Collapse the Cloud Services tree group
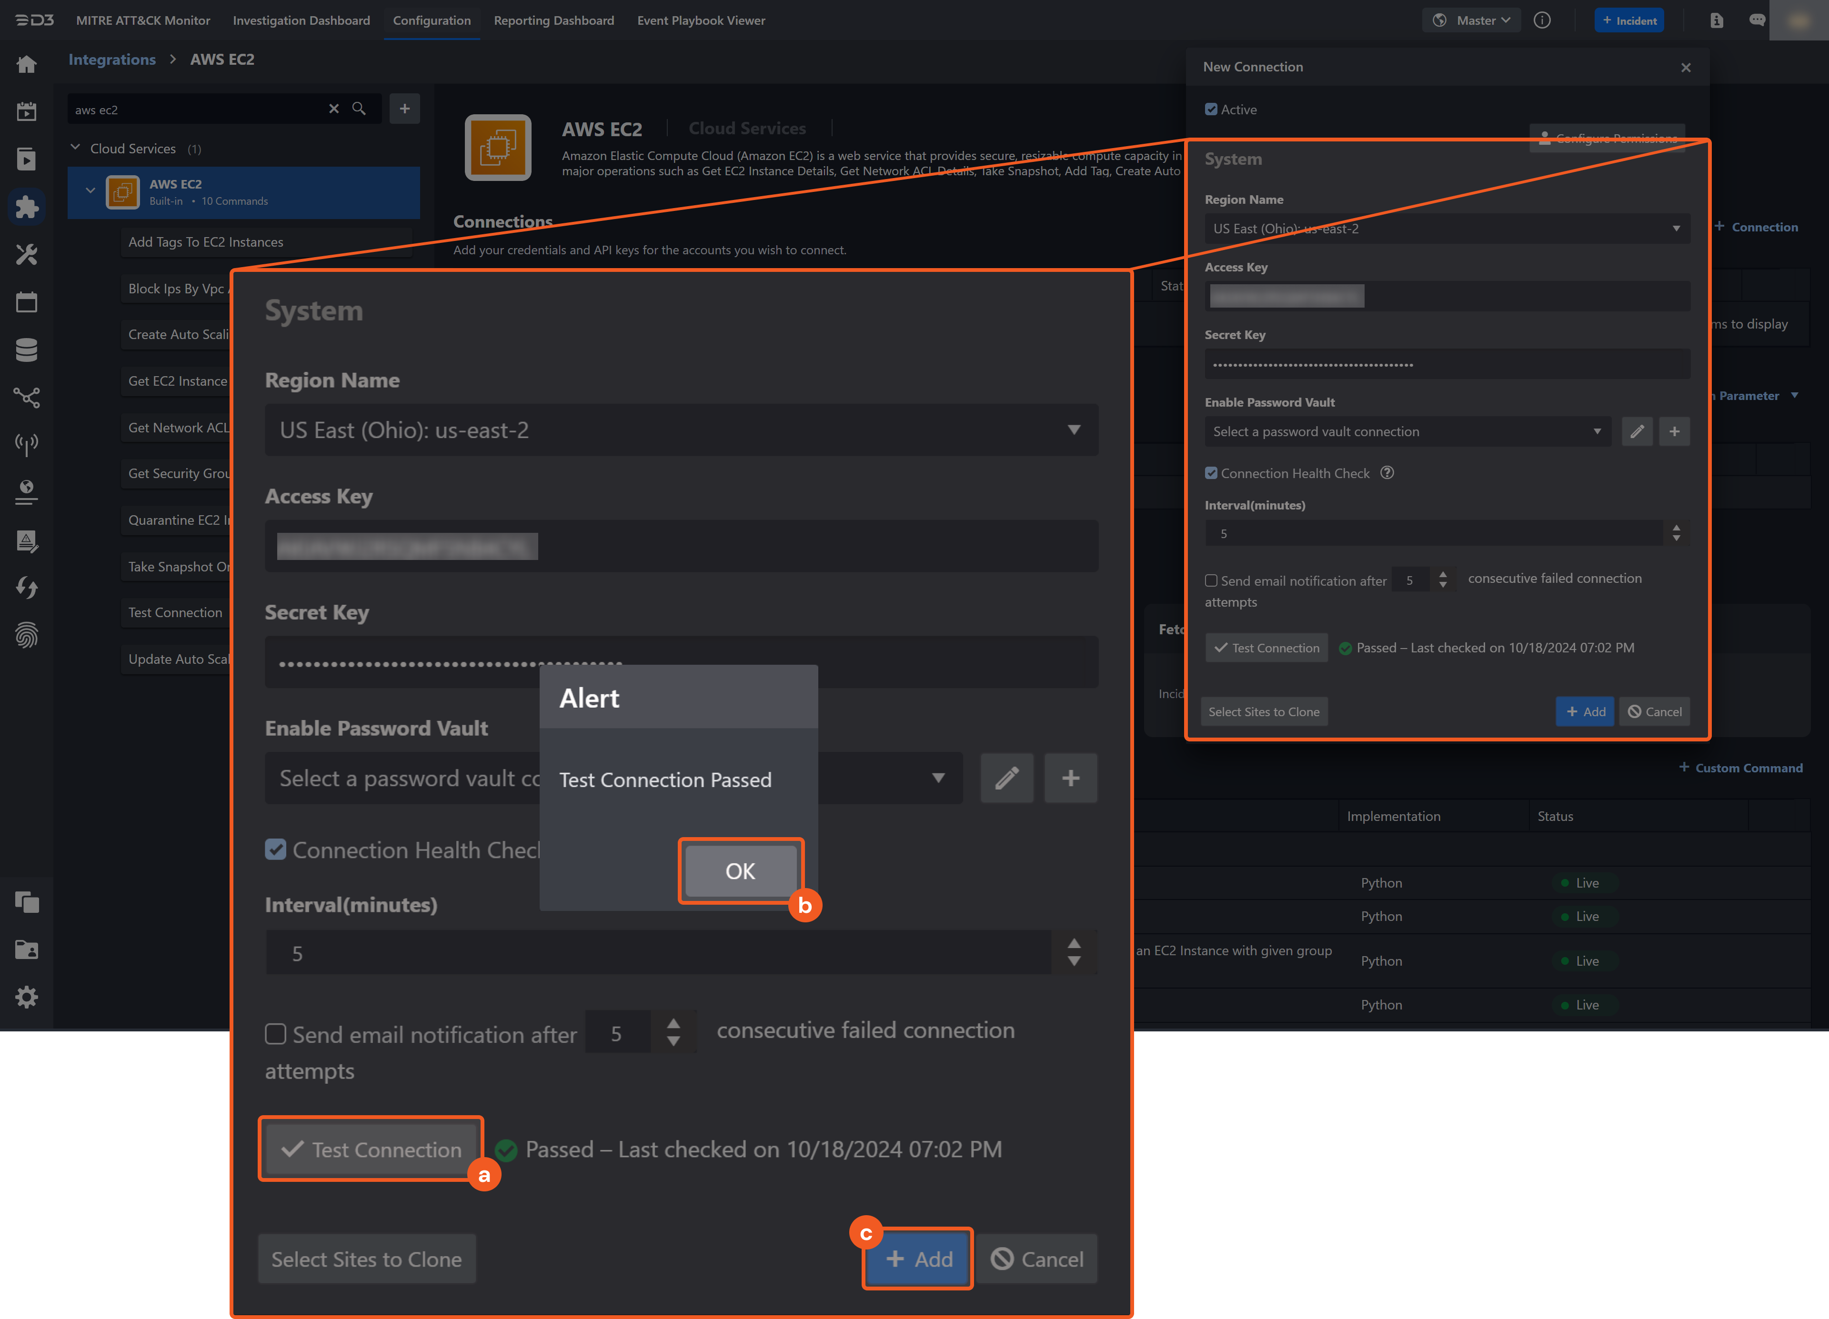The width and height of the screenshot is (1829, 1319). [x=76, y=149]
